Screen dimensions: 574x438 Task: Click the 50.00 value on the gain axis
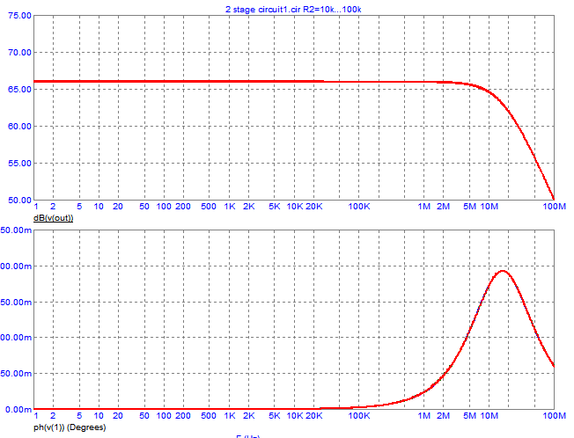[19, 200]
